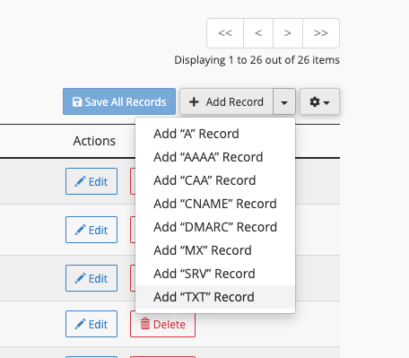The width and height of the screenshot is (409, 358).
Task: Select Add "DMARC" Record
Action: click(215, 227)
